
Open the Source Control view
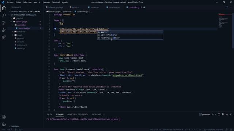4,23
